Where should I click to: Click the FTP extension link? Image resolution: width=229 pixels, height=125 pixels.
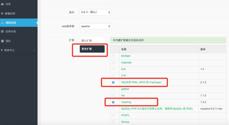click(124, 76)
